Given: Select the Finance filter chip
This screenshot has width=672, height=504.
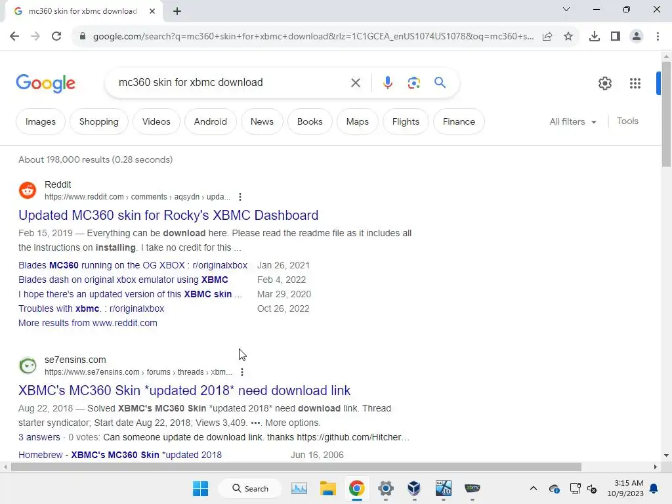Looking at the screenshot, I should (459, 121).
